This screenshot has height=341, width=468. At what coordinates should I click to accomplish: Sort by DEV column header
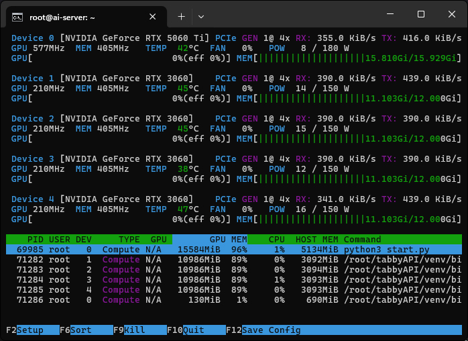coord(84,240)
